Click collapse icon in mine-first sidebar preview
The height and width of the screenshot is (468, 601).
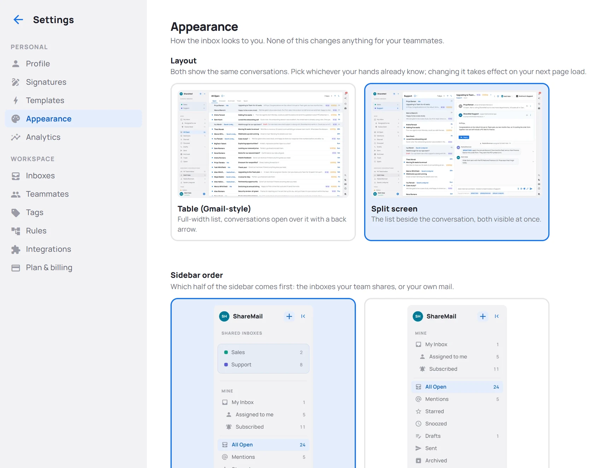pyautogui.click(x=497, y=316)
